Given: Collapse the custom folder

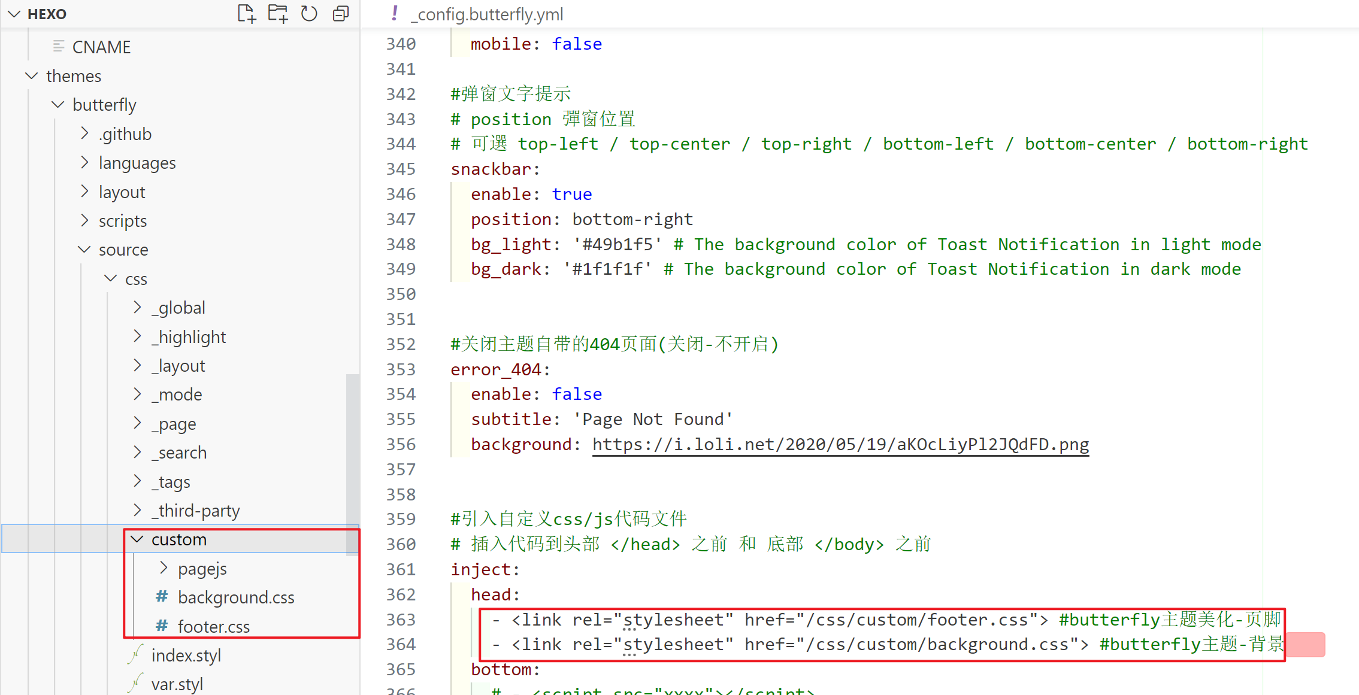Looking at the screenshot, I should pos(137,539).
